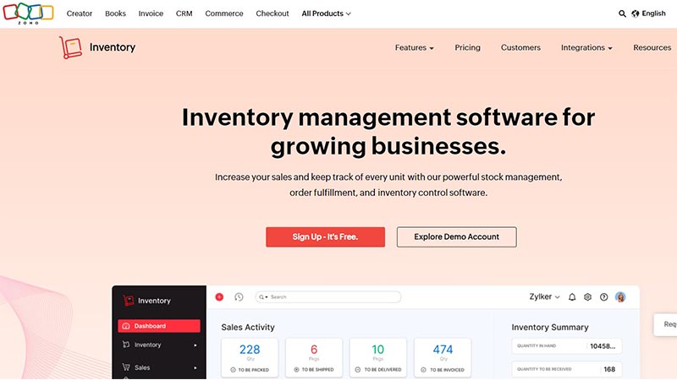
Task: Expand the Inventory sidebar submenu arrow
Action: coord(195,345)
